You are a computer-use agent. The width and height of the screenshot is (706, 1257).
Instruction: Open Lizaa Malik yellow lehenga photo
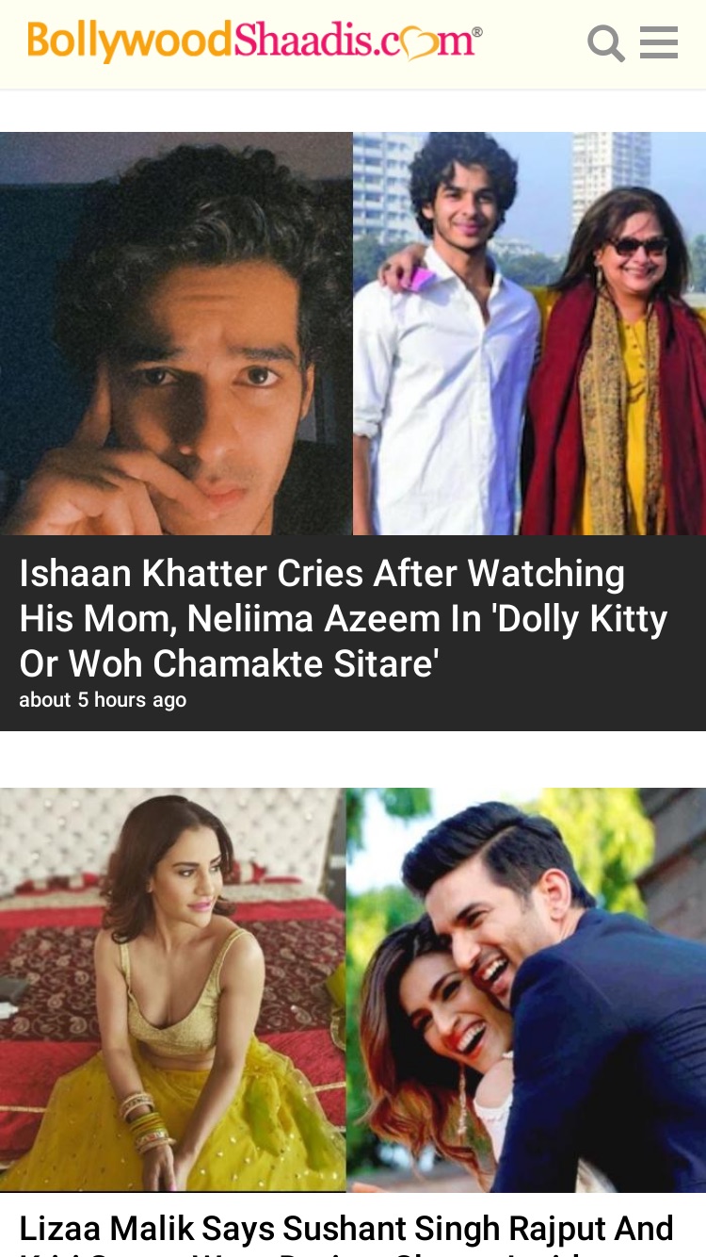[173, 989]
